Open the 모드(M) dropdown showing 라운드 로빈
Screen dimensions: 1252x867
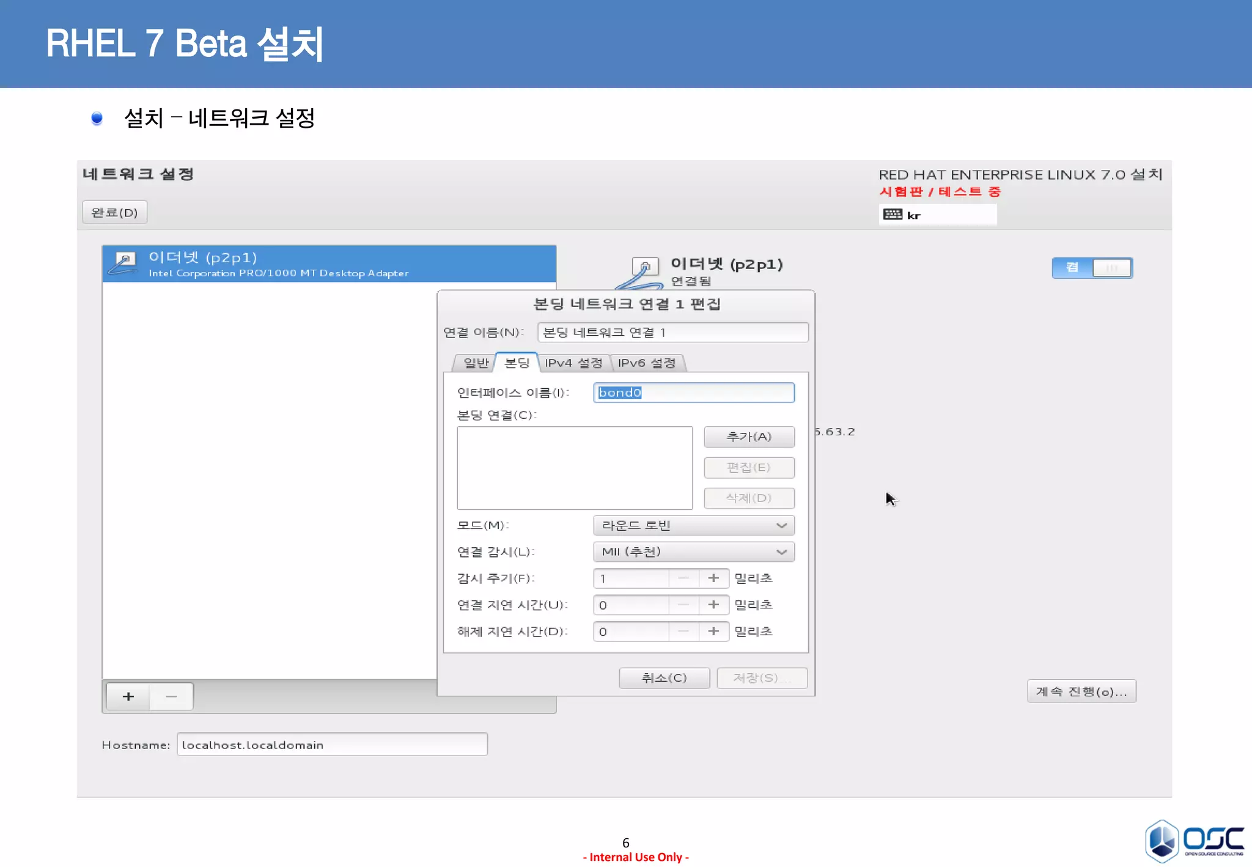coord(694,525)
